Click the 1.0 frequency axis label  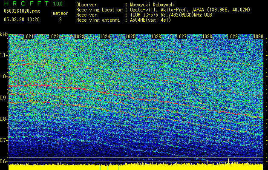(x=3, y=76)
